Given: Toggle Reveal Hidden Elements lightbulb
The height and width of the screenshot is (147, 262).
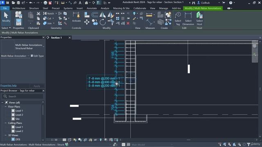Looking at the screenshot, I should tap(101, 140).
